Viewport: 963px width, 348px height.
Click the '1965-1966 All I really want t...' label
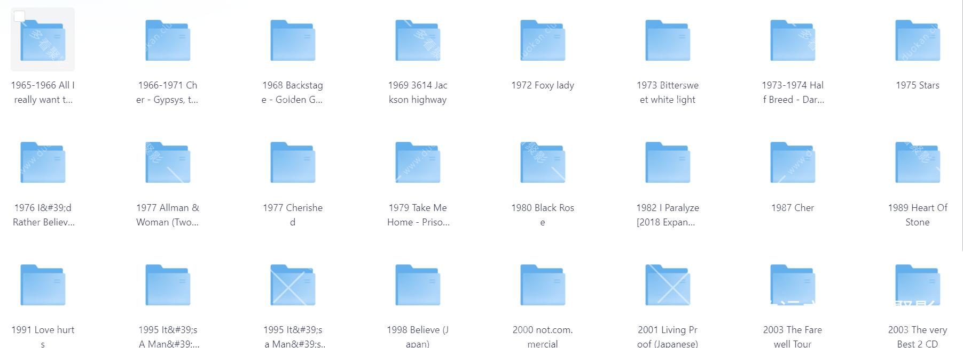[43, 92]
